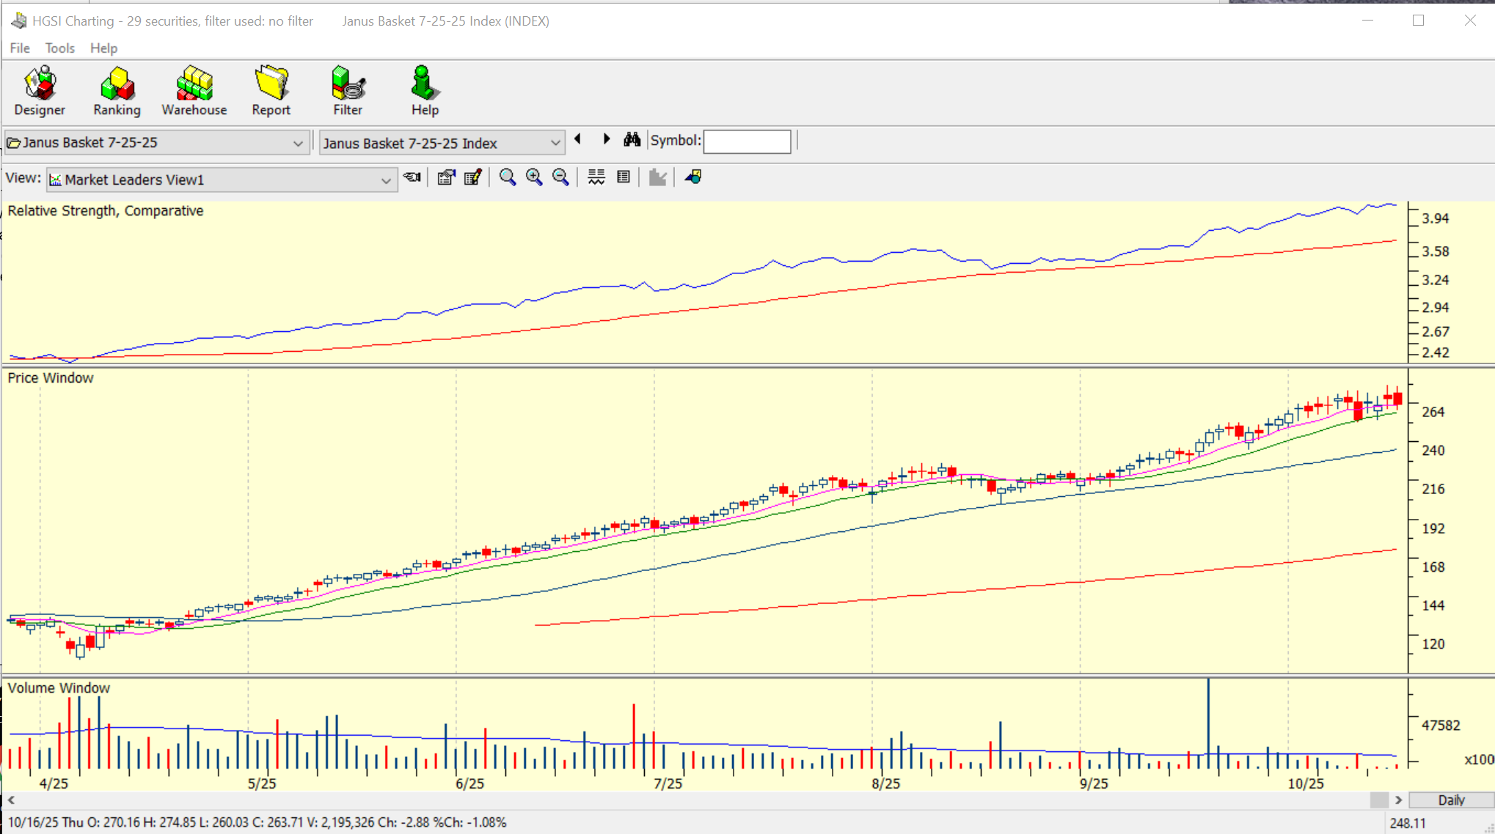The height and width of the screenshot is (834, 1495).
Task: Click the Warehouse toolbar icon
Action: pyautogui.click(x=194, y=91)
